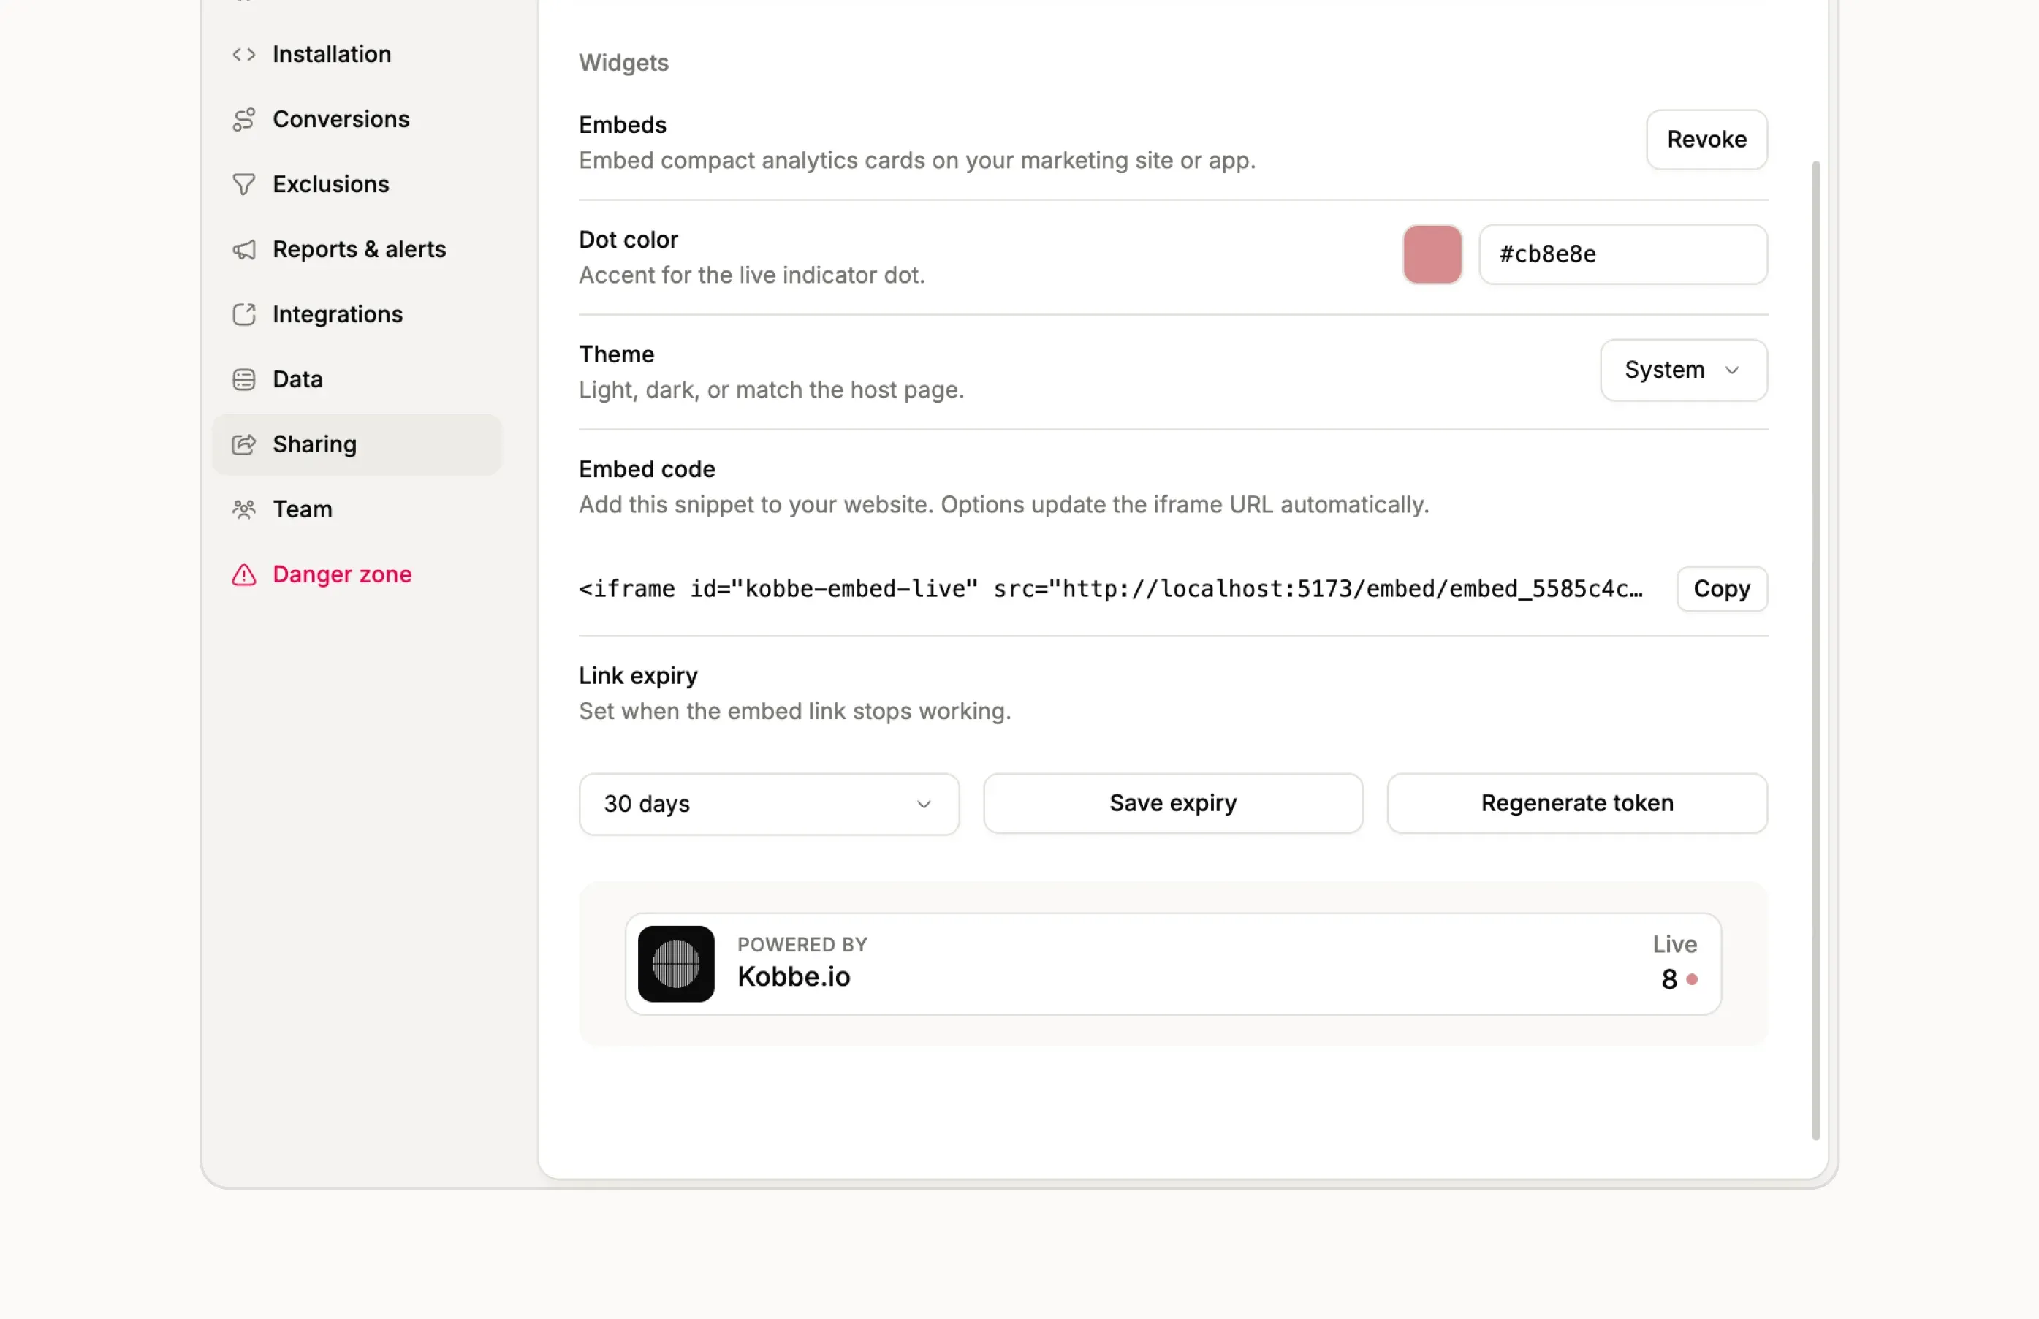Open the Theme System dropdown
2039x1319 pixels.
coord(1684,370)
